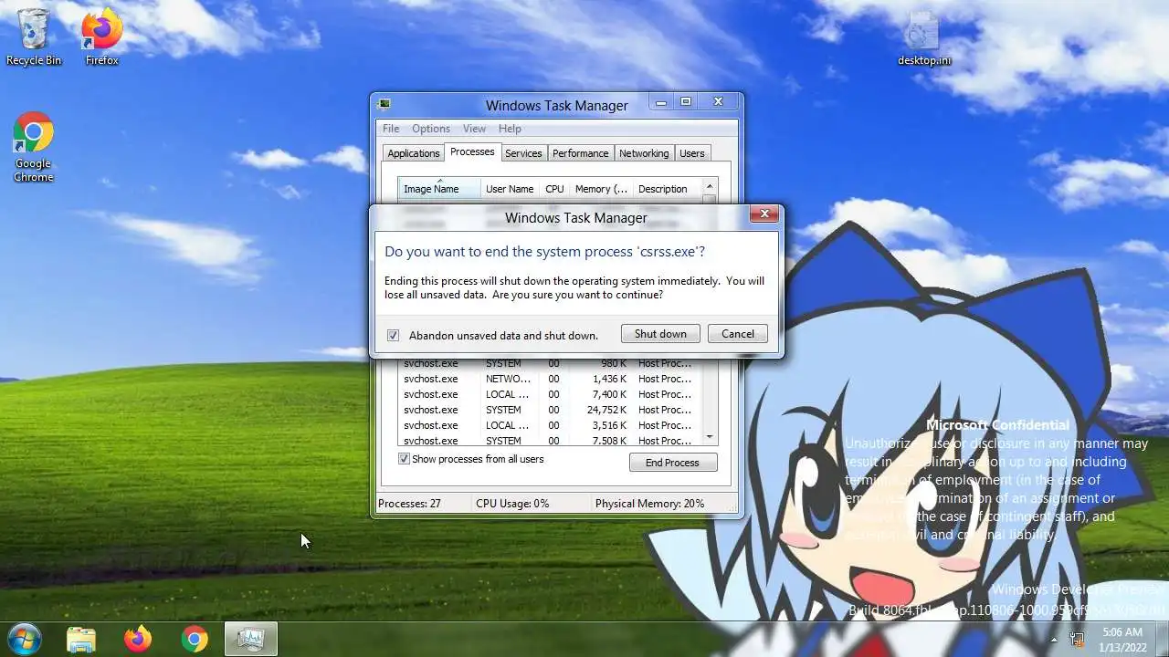The height and width of the screenshot is (657, 1169).
Task: Show hidden system tray icons
Action: (x=1054, y=639)
